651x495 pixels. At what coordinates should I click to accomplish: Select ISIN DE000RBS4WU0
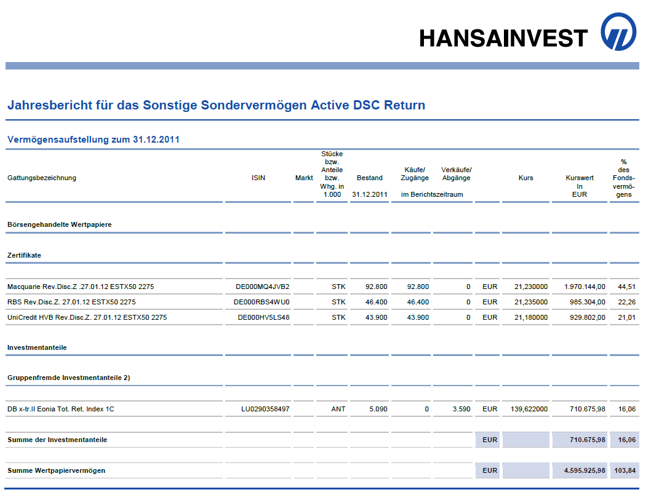pos(262,302)
